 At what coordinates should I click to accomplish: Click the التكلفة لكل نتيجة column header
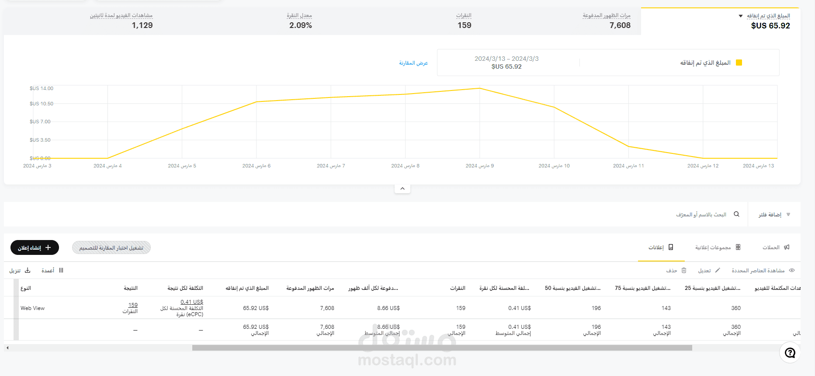pyautogui.click(x=185, y=288)
